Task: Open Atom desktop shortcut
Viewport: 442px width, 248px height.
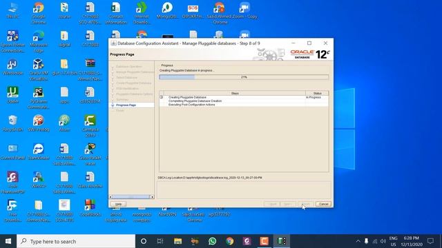Action: (64, 123)
